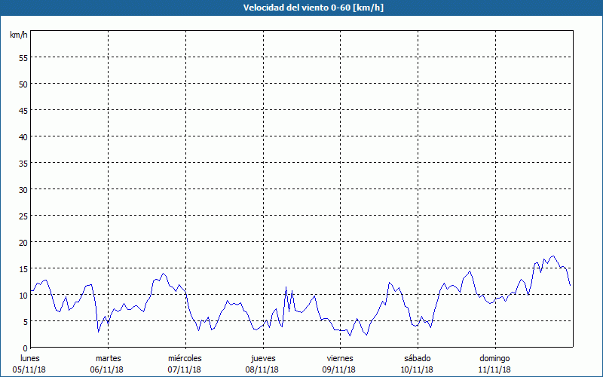The height and width of the screenshot is (377, 603).
Task: Click the date label 06/11/18
Action: pos(107,369)
